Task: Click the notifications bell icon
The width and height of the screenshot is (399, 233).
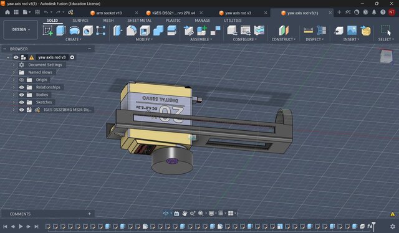Action: (x=374, y=12)
